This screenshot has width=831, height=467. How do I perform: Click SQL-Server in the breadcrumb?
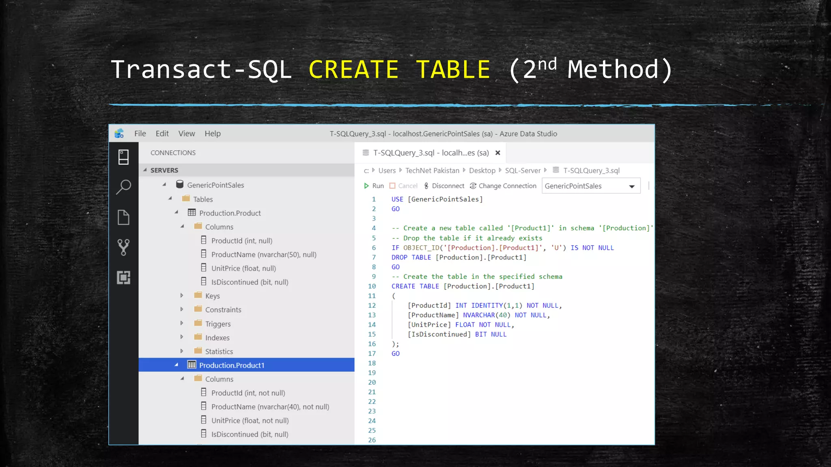(523, 171)
